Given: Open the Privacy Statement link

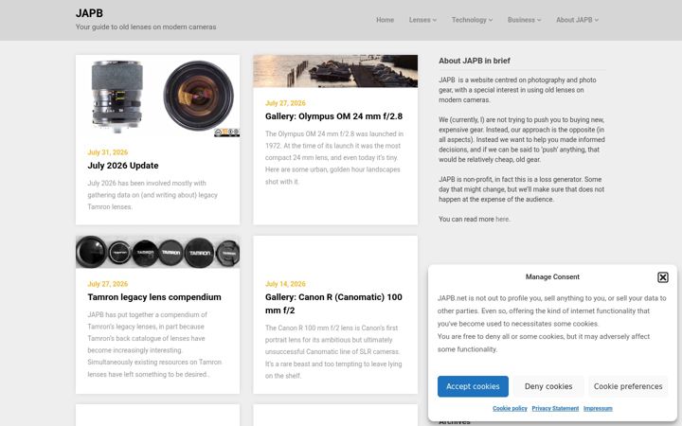Looking at the screenshot, I should pos(555,409).
